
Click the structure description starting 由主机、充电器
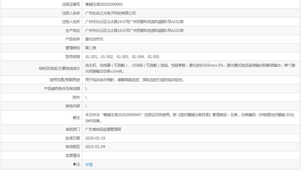point(190,68)
